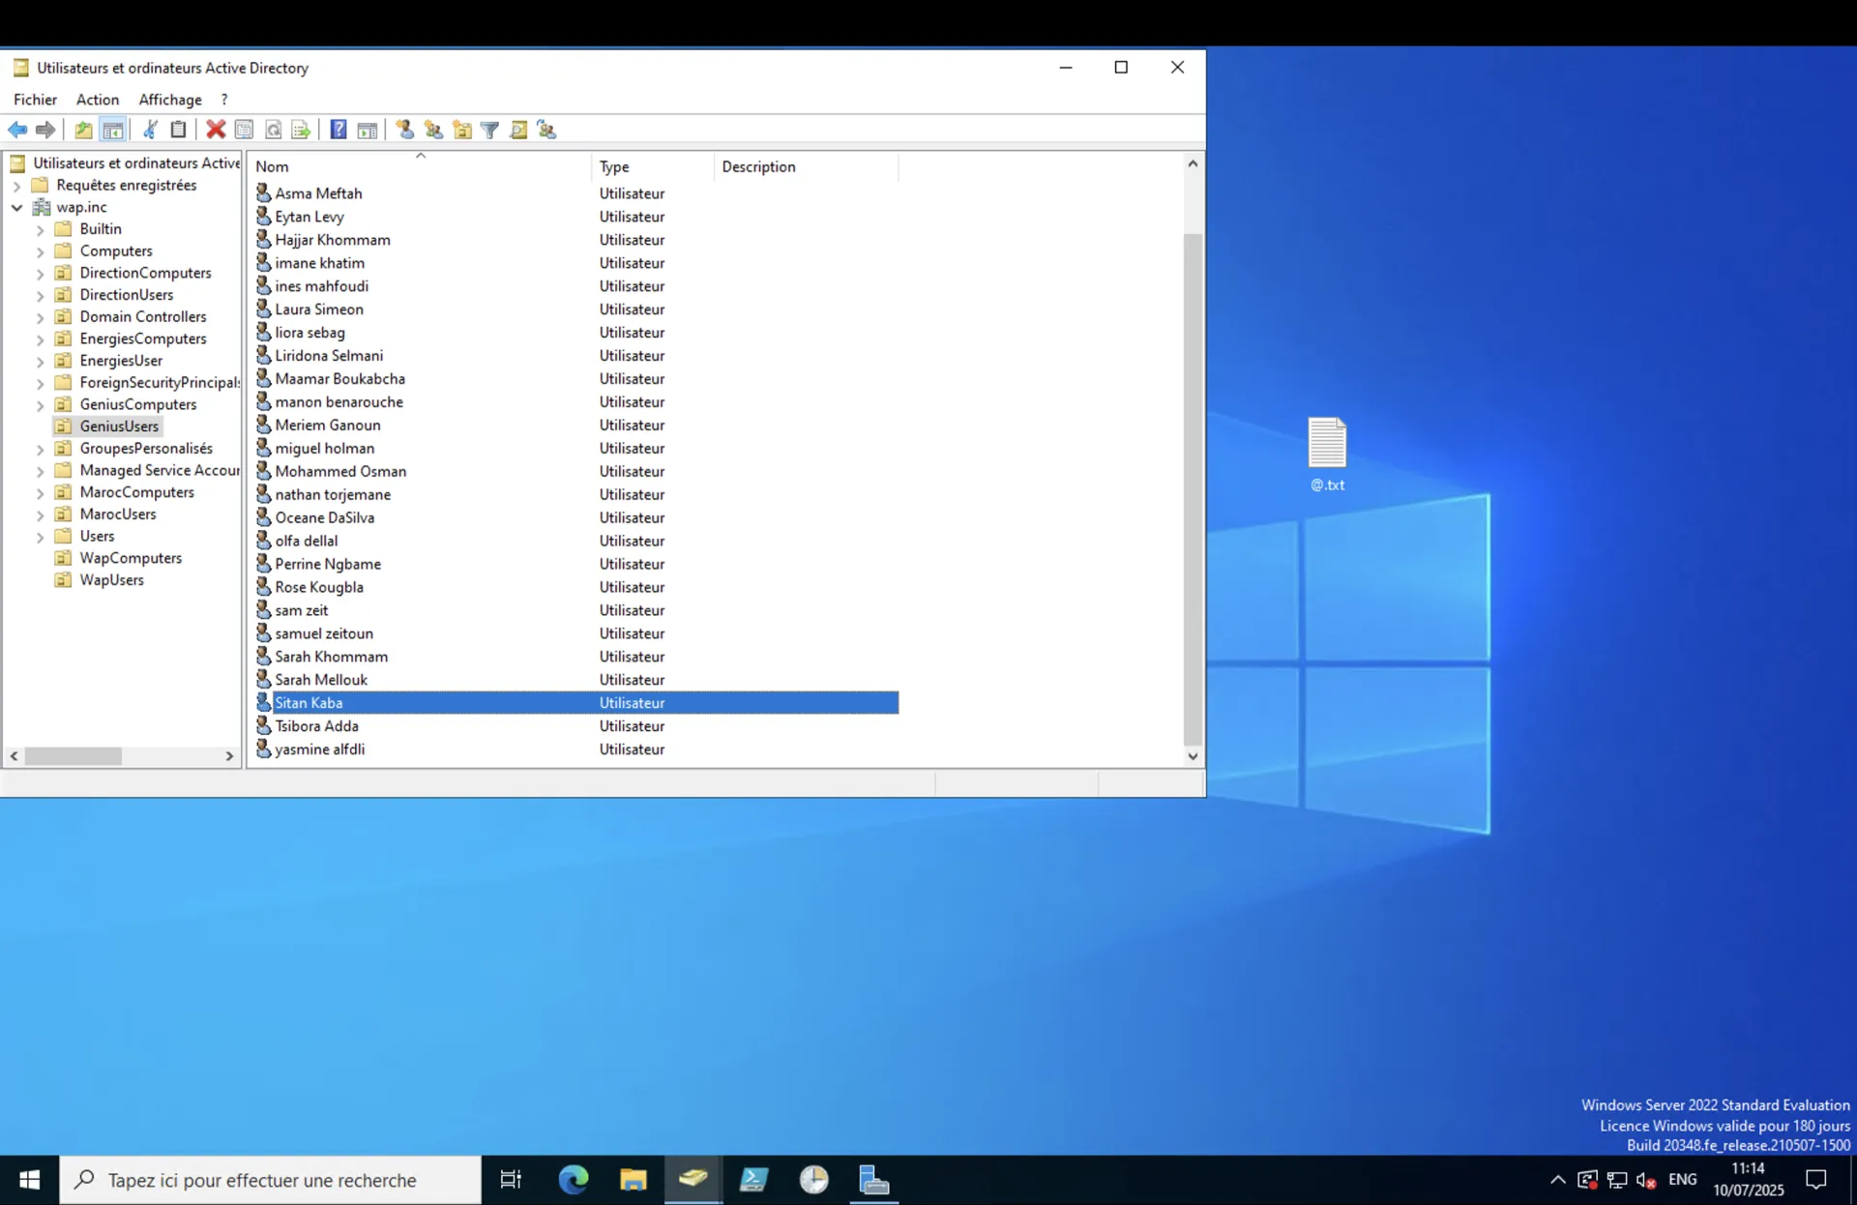Click the Export list toolbar icon
This screenshot has width=1857, height=1205.
pyautogui.click(x=301, y=130)
